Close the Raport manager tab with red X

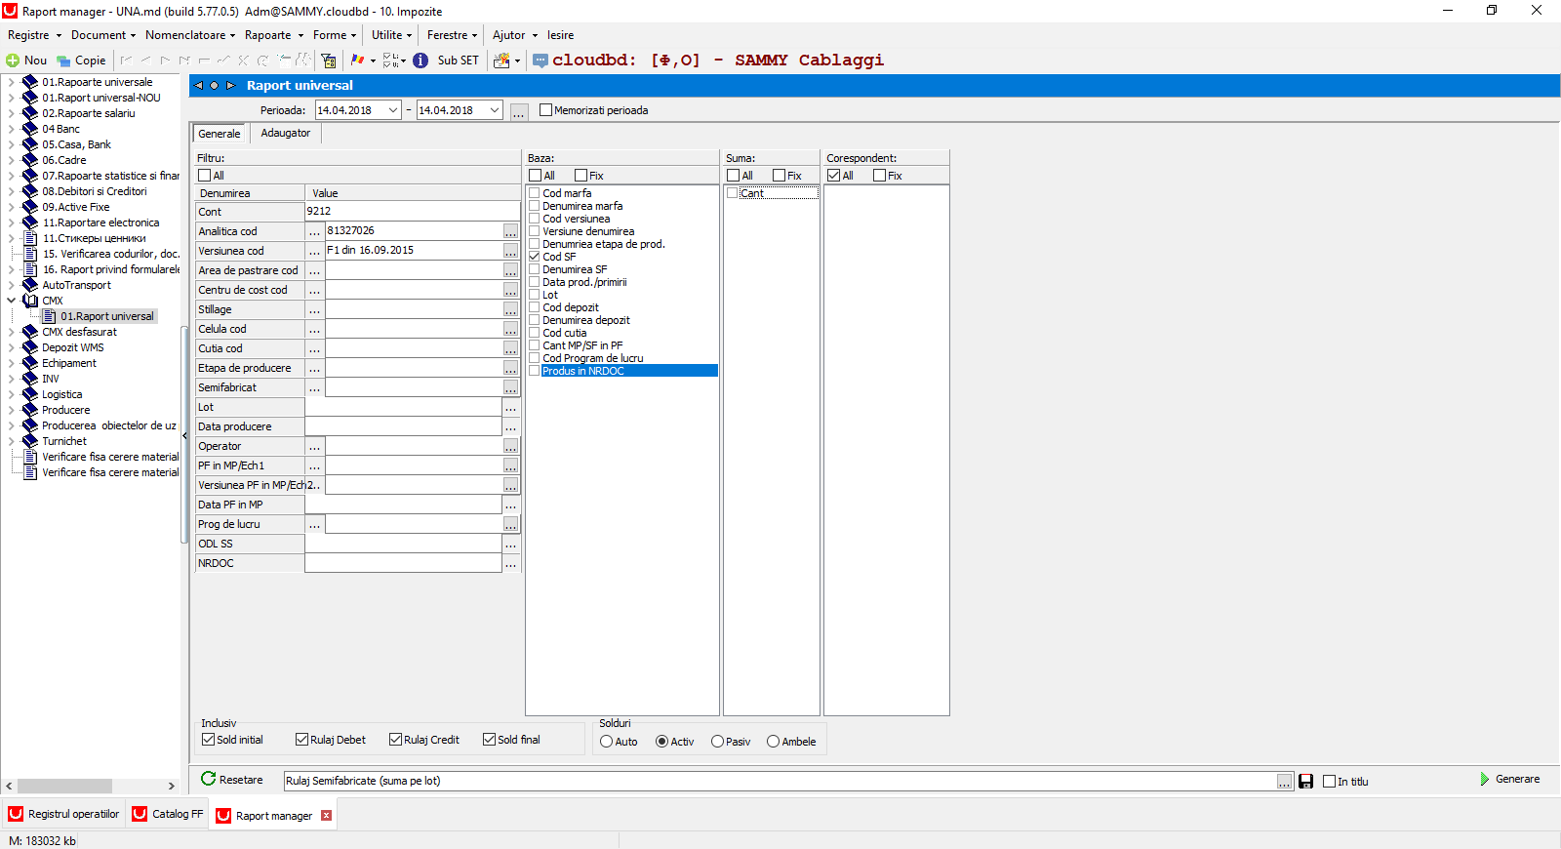tap(326, 816)
